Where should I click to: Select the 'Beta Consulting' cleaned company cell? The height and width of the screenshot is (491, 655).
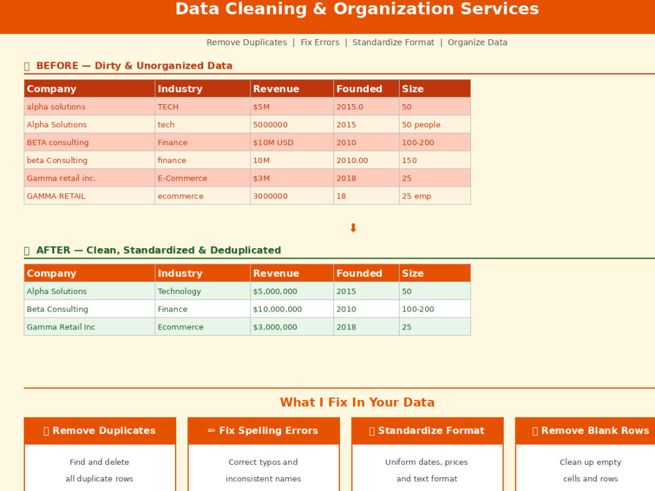coord(89,309)
